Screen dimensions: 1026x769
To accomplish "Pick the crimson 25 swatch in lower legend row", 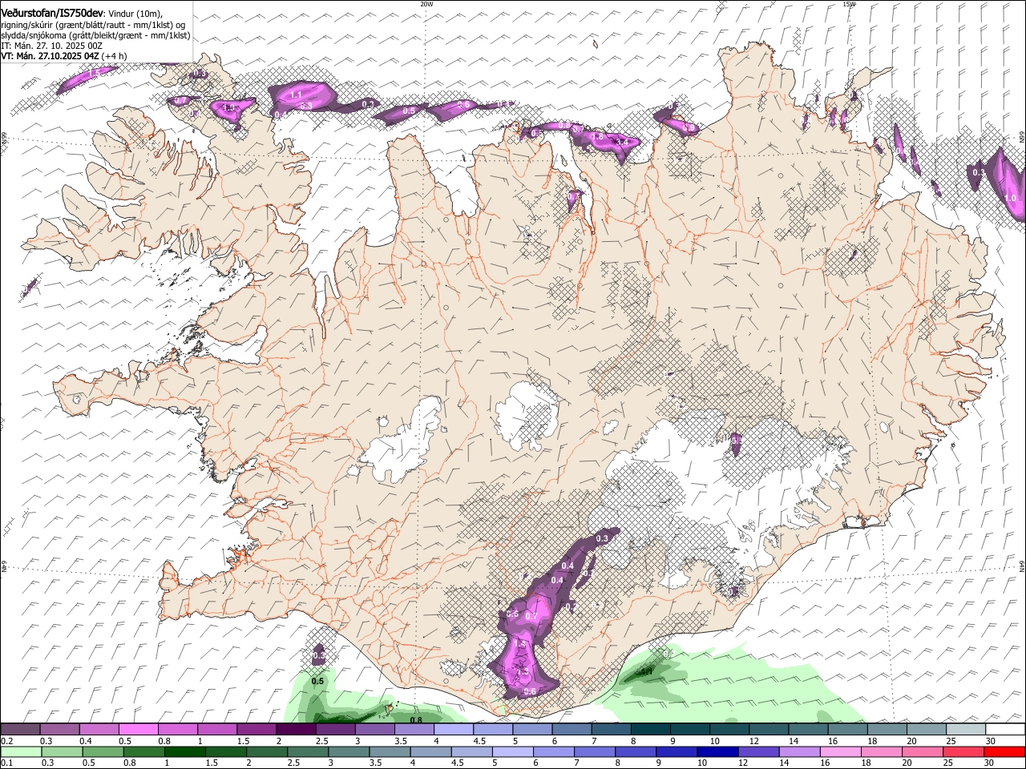I will tap(963, 752).
